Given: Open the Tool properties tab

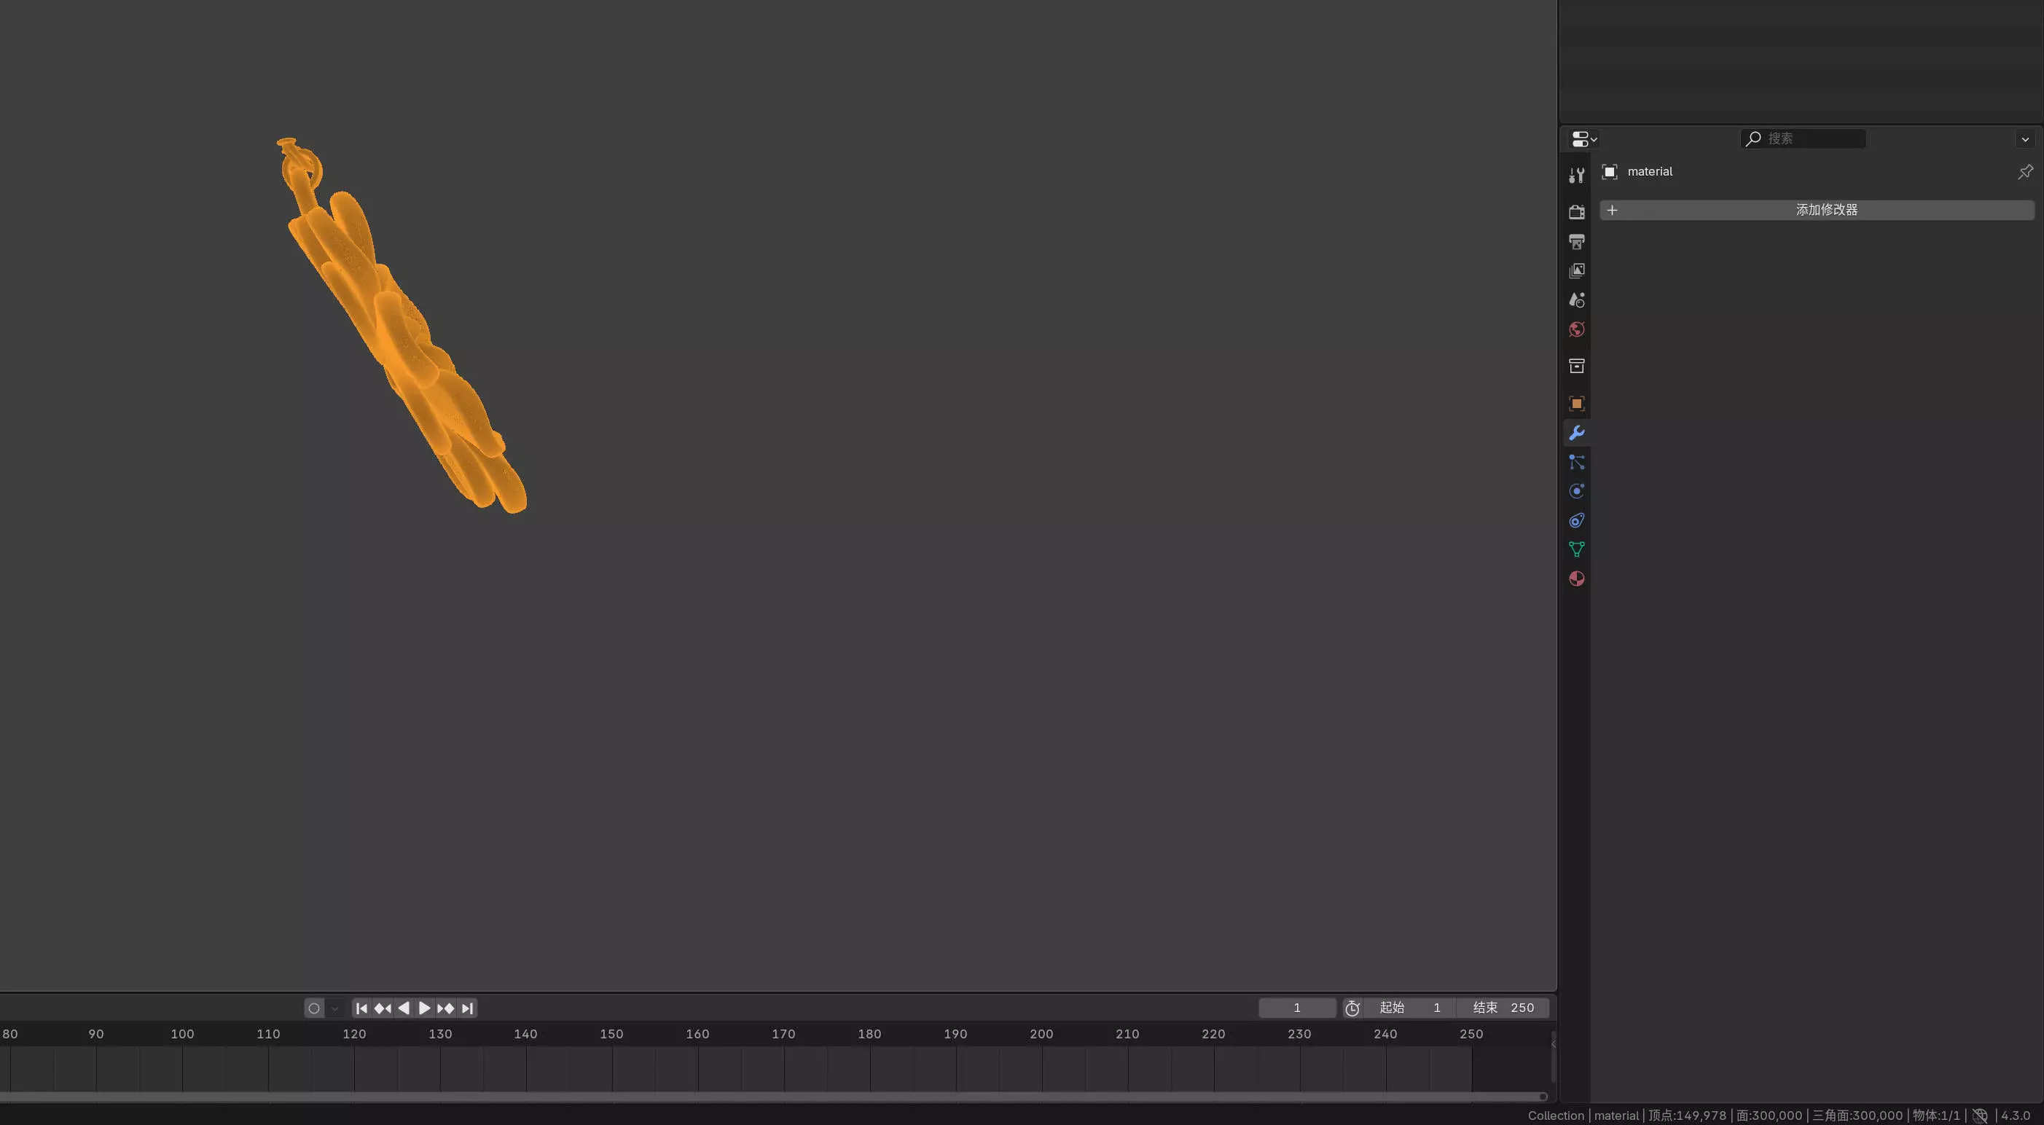Looking at the screenshot, I should coord(1577,176).
